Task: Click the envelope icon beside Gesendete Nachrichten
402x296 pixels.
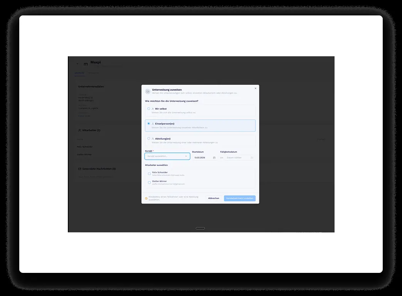Action: 79,169
